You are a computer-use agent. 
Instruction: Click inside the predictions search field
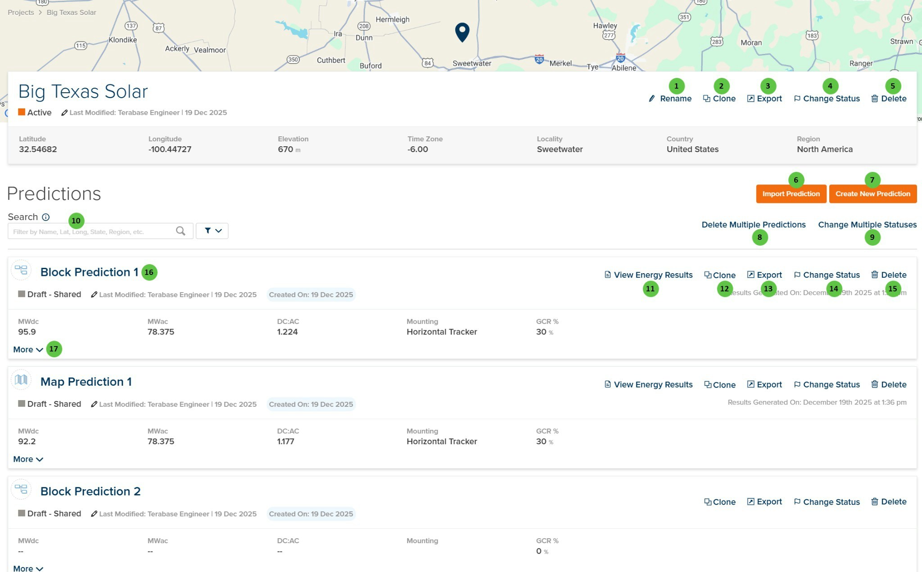[x=90, y=231]
